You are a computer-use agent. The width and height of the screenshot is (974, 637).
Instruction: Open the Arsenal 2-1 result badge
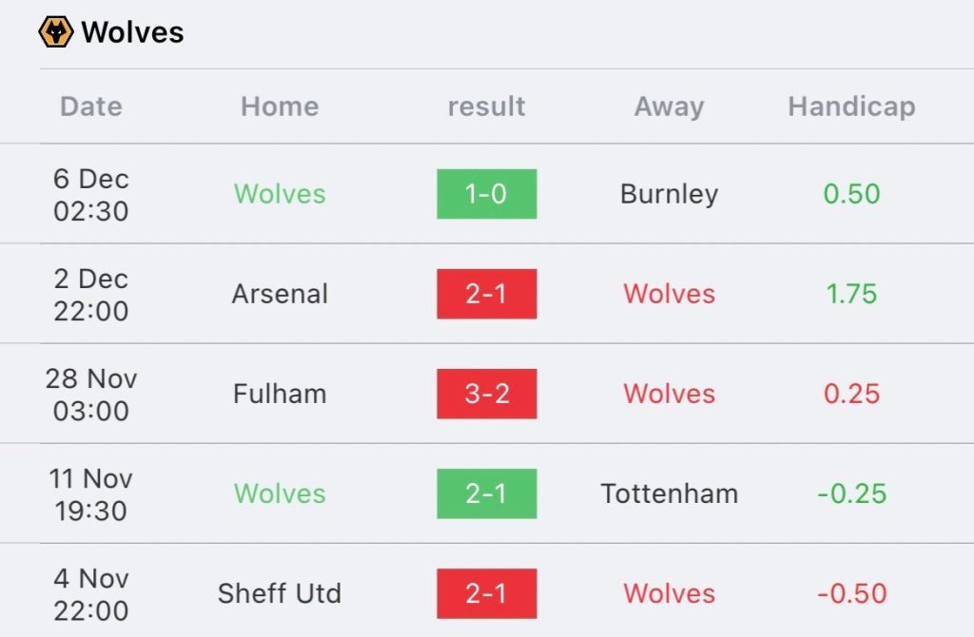(x=486, y=294)
